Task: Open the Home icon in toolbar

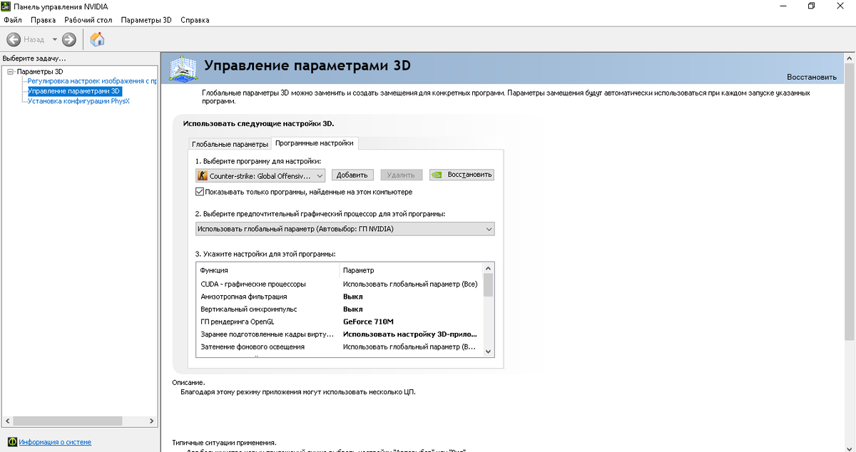Action: tap(98, 40)
